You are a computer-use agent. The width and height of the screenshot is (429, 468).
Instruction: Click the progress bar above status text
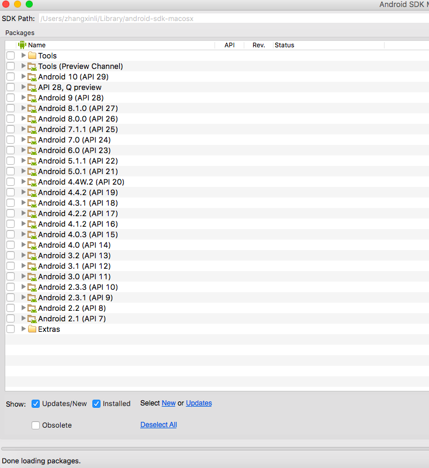(215, 449)
